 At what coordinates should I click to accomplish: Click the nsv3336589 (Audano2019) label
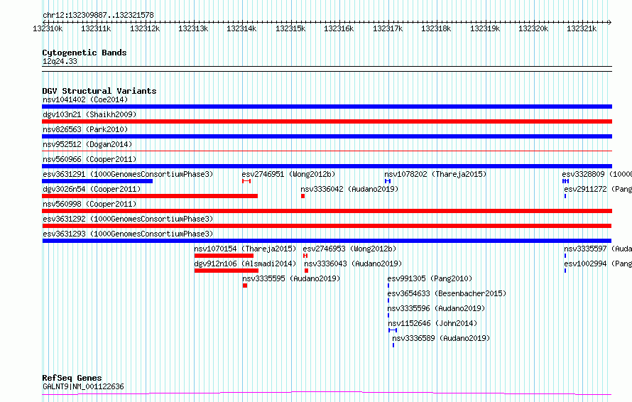point(441,338)
